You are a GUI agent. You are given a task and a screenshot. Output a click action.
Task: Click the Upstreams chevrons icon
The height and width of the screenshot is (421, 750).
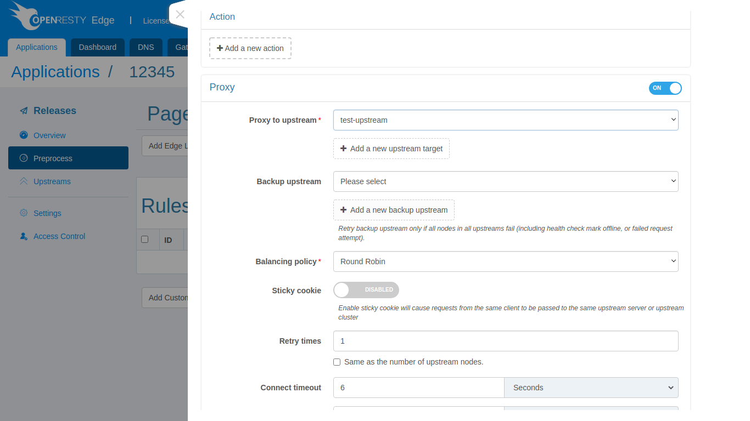pyautogui.click(x=24, y=181)
